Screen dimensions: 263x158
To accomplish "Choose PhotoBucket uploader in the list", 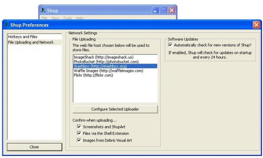I will coord(115,62).
